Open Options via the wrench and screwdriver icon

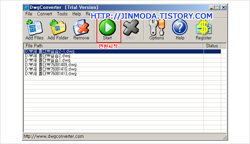point(157,30)
